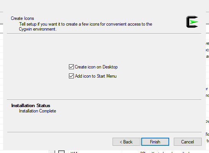The height and width of the screenshot is (153, 209).
Task: Uncheck the Create icon on Desktop box
Action: [x=71, y=67]
